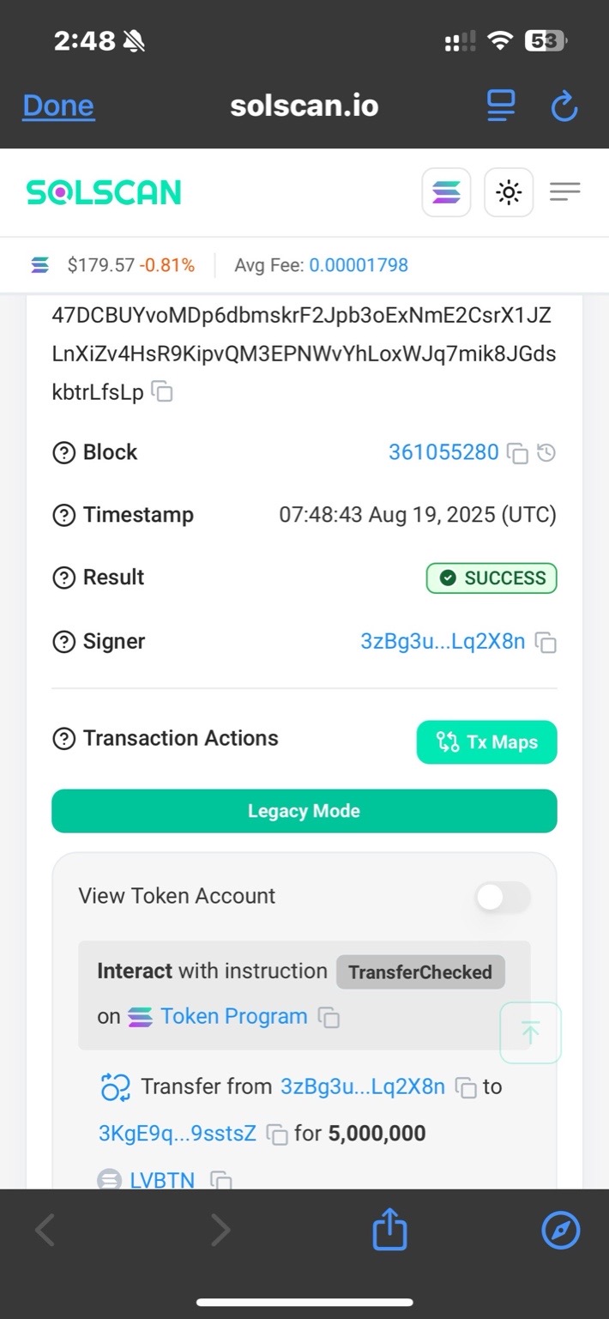Screen dimensions: 609x1319
Task: Toggle View Token Account switch
Action: pos(503,898)
